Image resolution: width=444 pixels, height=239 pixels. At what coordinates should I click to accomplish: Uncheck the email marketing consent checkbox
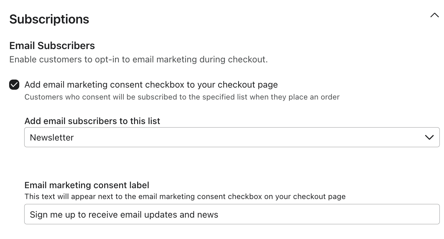coord(14,85)
